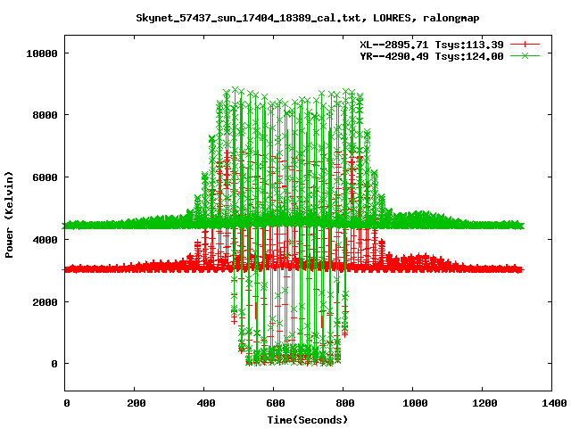Click the 1200 x-axis tick label

coord(484,403)
